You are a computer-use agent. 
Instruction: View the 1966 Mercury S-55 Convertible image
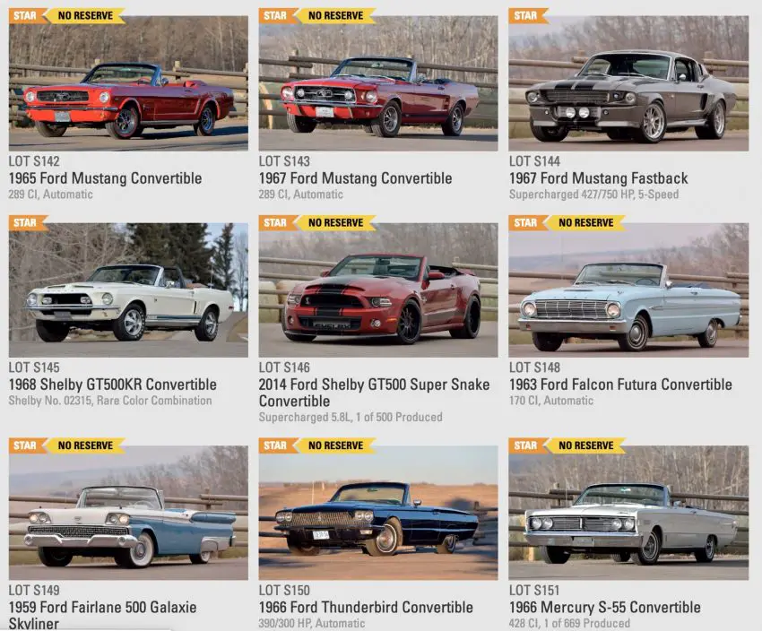click(628, 513)
